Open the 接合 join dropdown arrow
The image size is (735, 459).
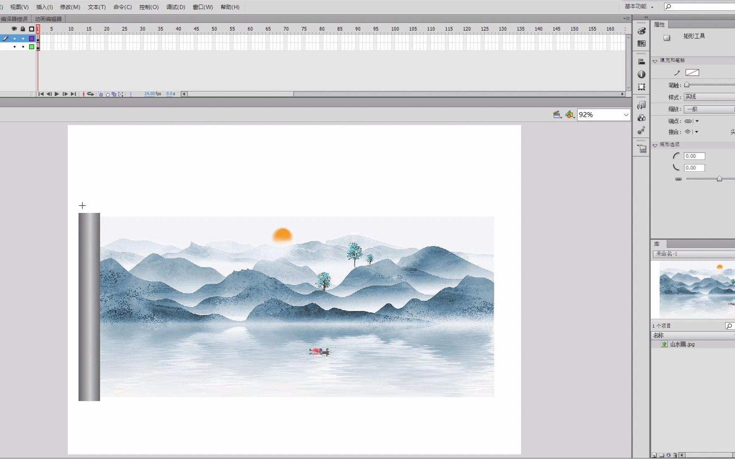696,132
